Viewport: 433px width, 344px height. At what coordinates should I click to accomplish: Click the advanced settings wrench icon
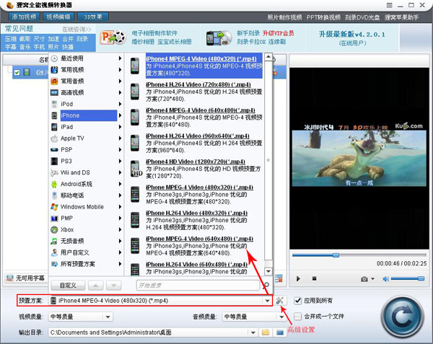click(x=280, y=301)
